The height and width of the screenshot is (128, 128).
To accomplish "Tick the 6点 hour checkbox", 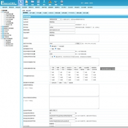I will coord(51,75).
